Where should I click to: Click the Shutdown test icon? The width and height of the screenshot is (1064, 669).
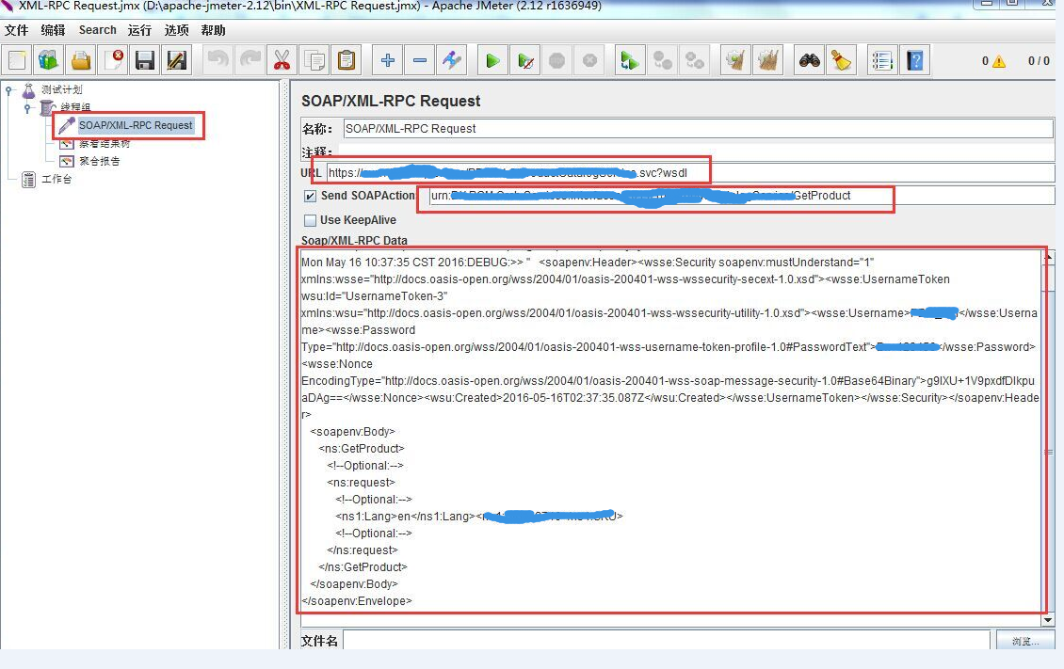point(589,61)
